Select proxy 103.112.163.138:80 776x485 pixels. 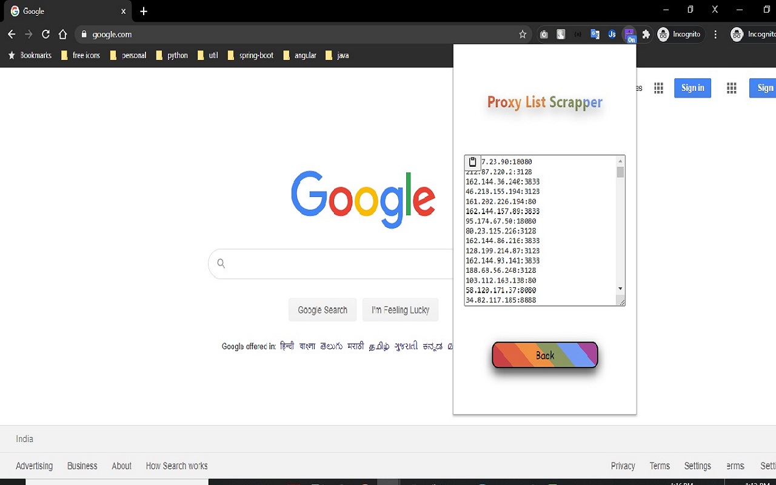pos(501,281)
